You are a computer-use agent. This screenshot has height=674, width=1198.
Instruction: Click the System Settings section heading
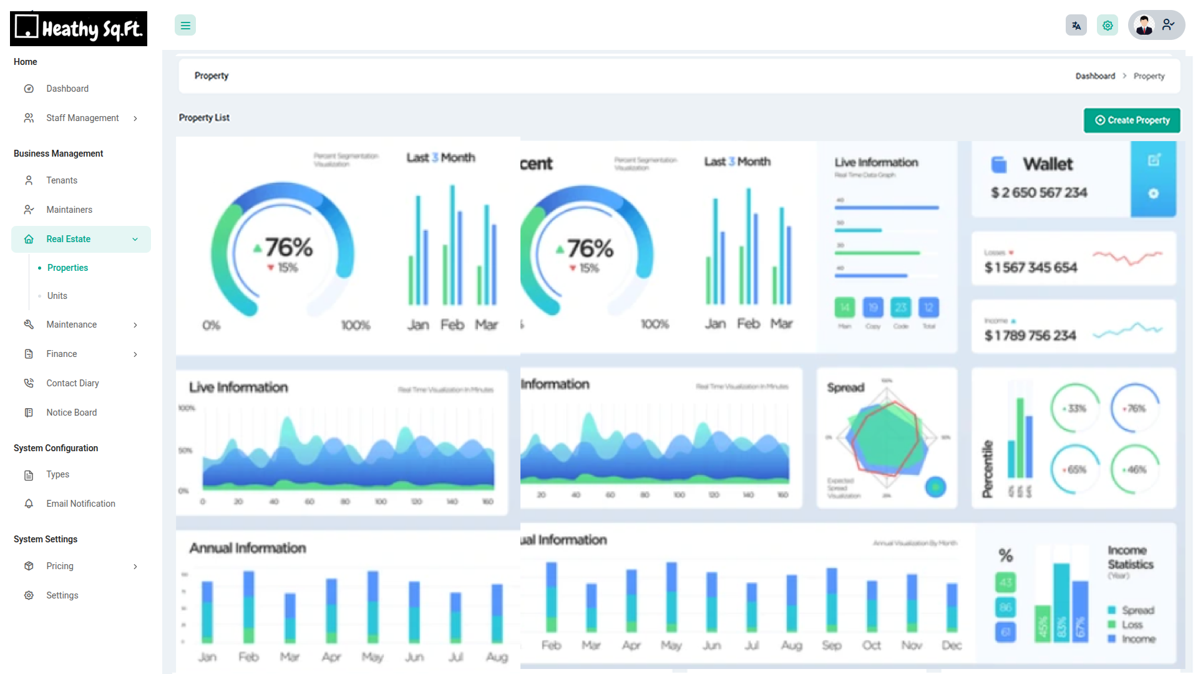[46, 539]
